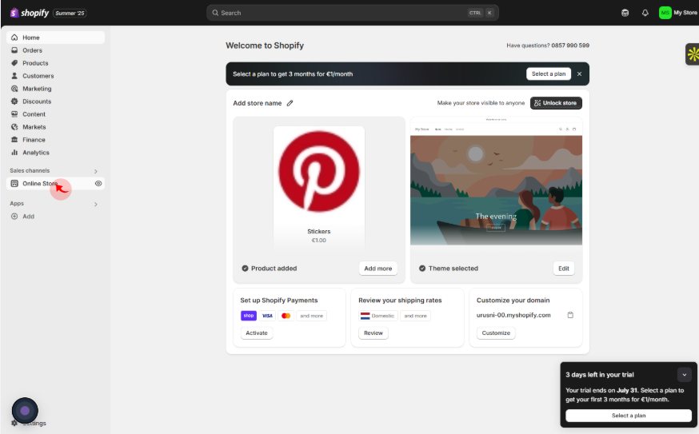The image size is (699, 434).
Task: Open Settings at the sidebar bottom
Action: [29, 423]
